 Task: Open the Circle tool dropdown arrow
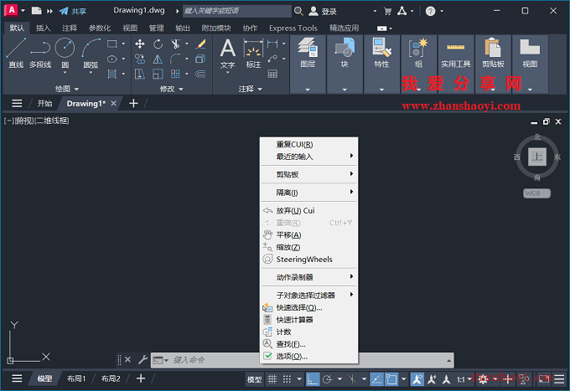(x=65, y=73)
